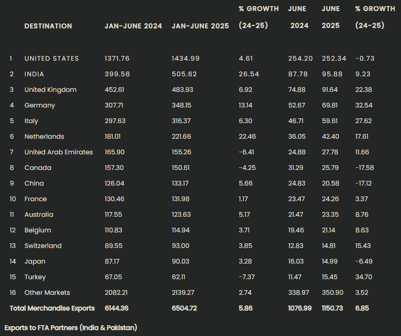Image resolution: width=401 pixels, height=336 pixels.
Task: Click the value 1371.76 for United States
Action: coord(117,59)
